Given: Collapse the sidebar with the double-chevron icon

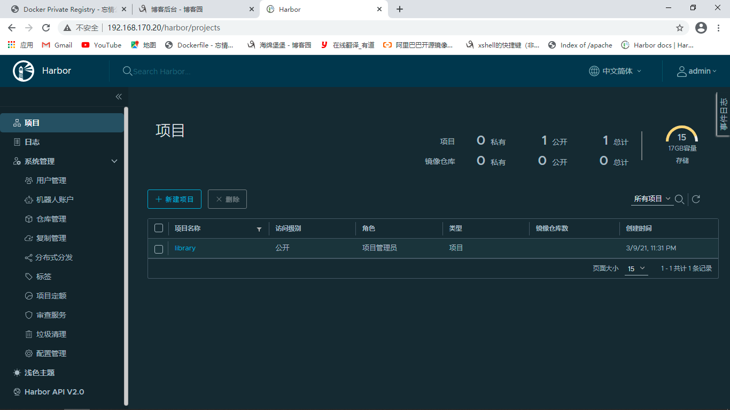Looking at the screenshot, I should [119, 97].
